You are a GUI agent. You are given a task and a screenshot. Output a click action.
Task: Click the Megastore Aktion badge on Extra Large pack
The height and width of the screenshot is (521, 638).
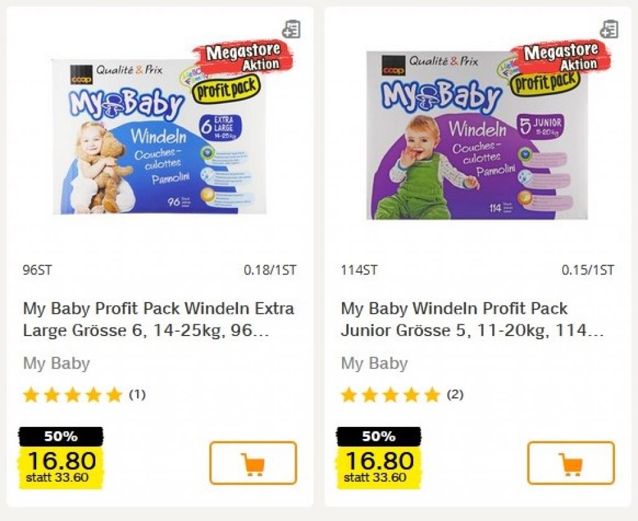click(244, 57)
